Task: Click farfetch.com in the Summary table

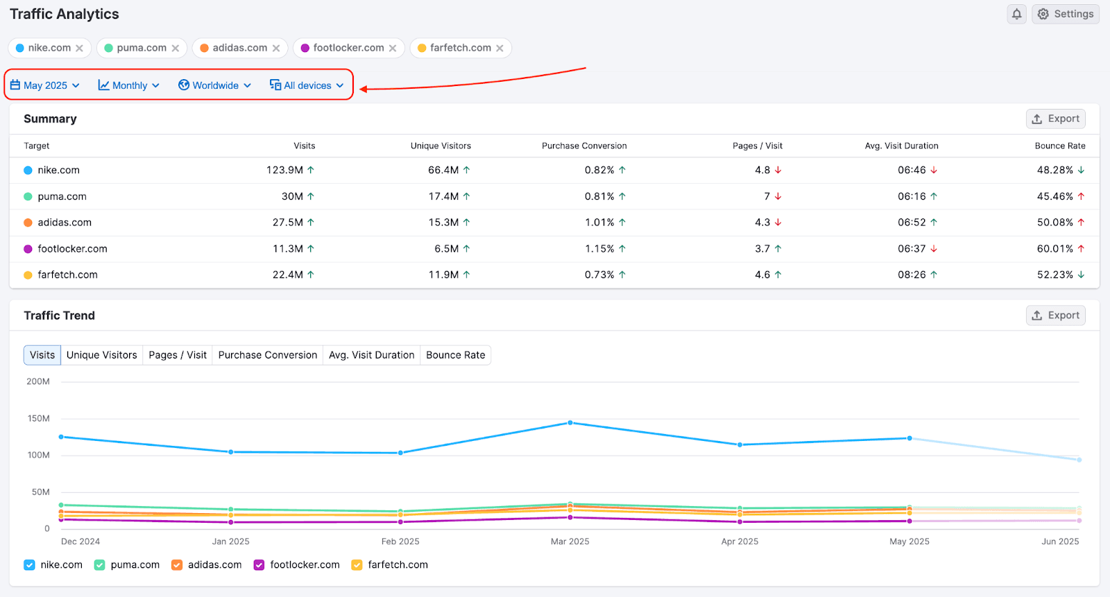Action: [67, 275]
